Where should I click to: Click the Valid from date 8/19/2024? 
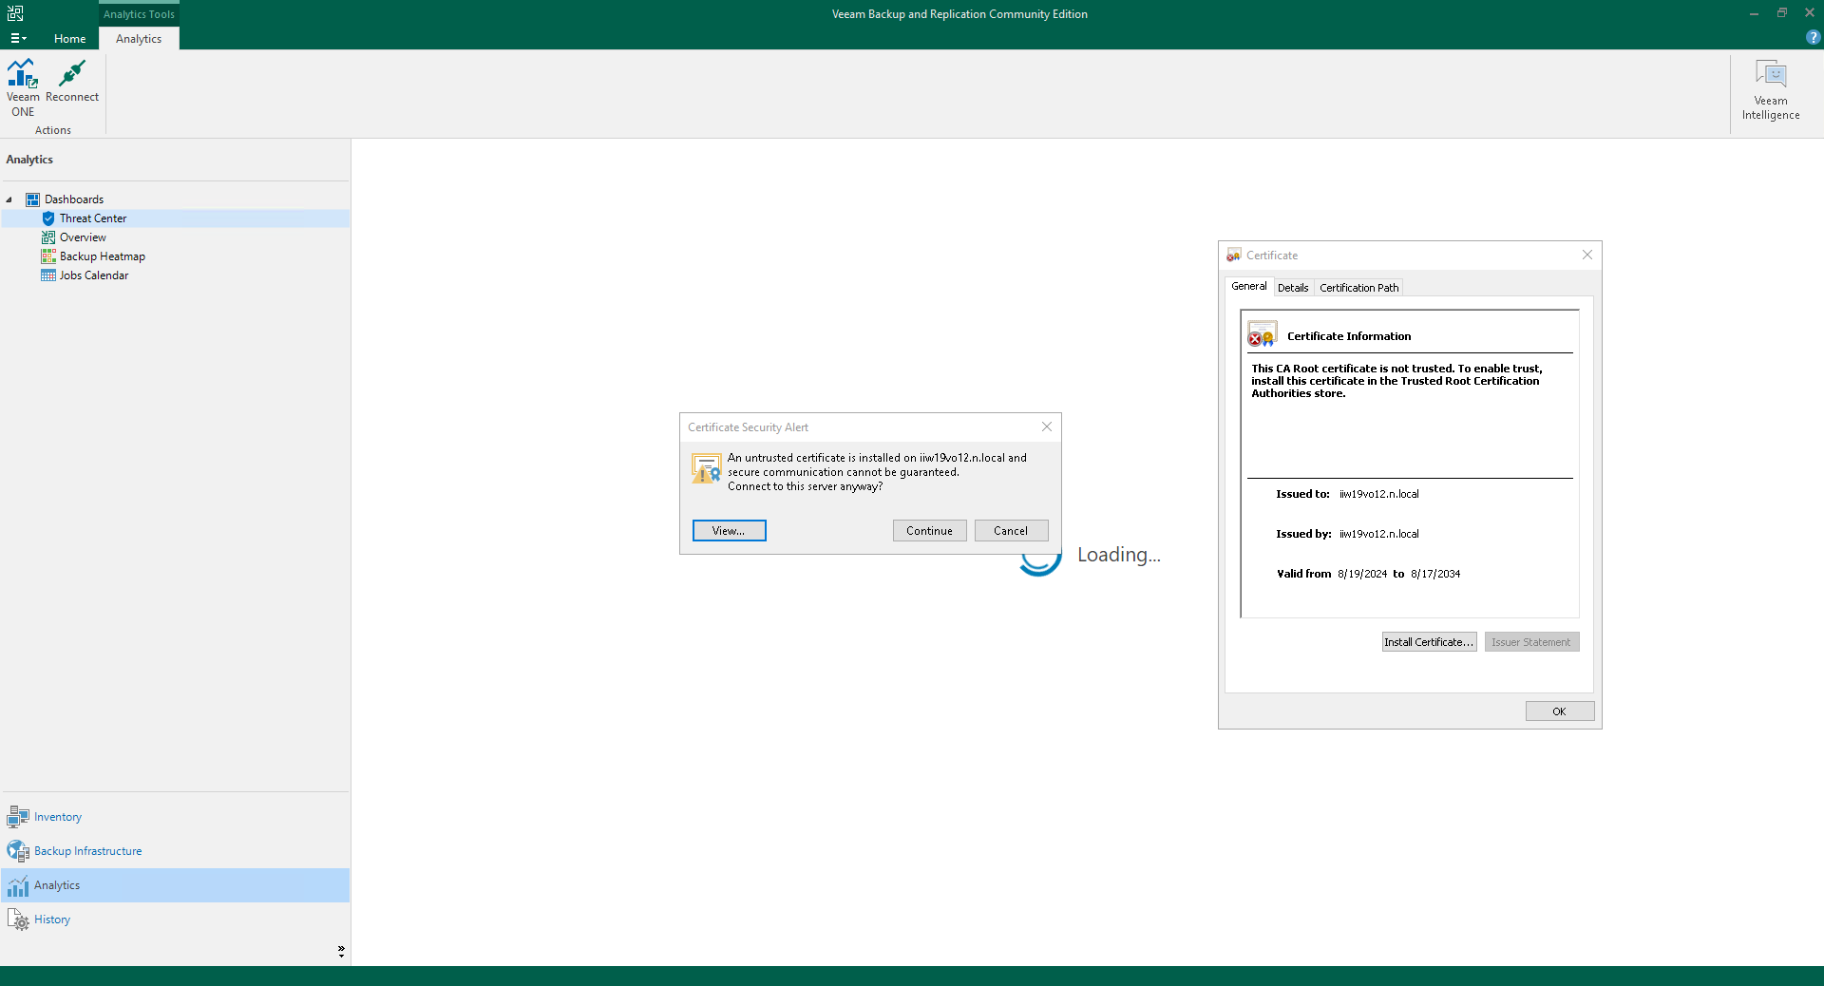[1362, 574]
